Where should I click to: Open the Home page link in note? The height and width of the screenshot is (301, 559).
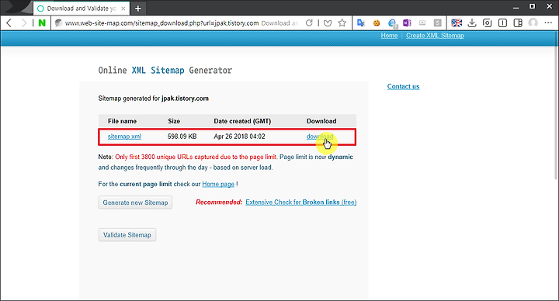click(218, 184)
